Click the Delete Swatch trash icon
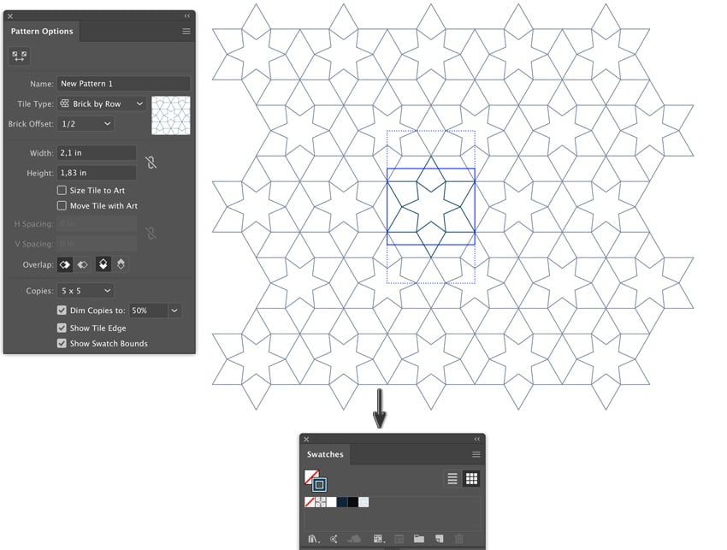 click(459, 537)
